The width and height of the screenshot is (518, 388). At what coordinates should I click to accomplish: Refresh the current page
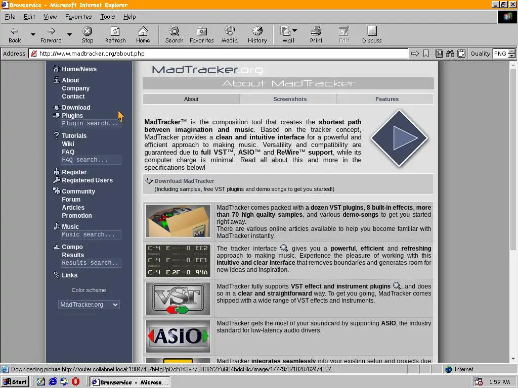click(x=115, y=35)
